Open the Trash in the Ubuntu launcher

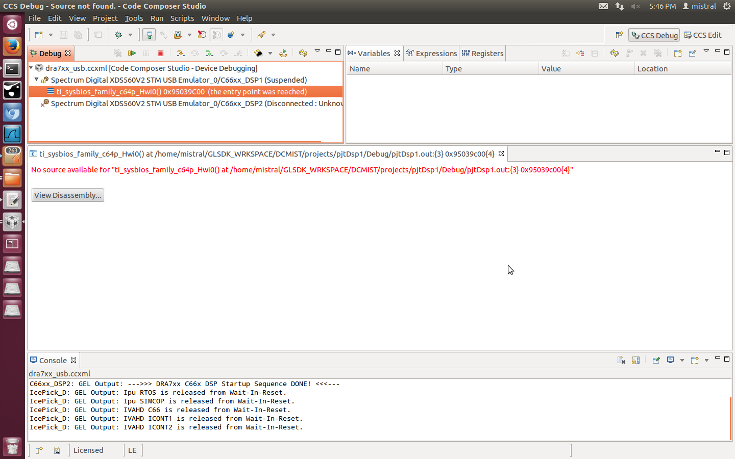[12, 448]
